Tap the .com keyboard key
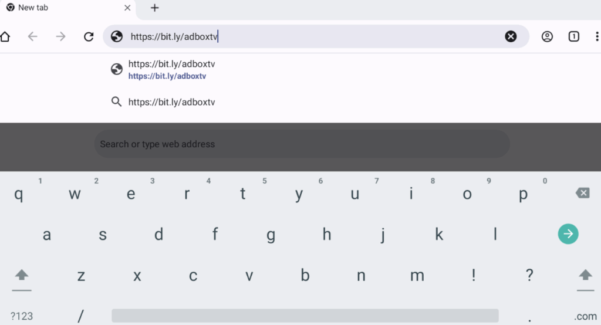The width and height of the screenshot is (601, 325). point(585,316)
